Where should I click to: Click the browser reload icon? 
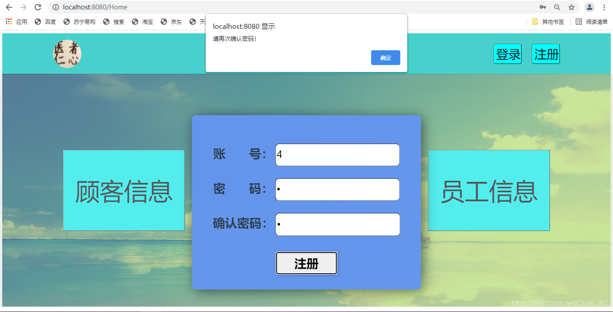[37, 7]
